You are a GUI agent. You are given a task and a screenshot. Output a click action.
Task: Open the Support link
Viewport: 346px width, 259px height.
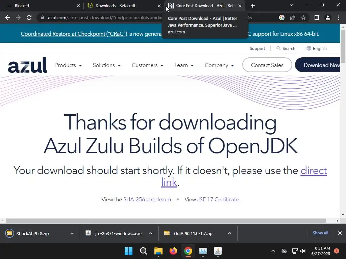(x=257, y=49)
